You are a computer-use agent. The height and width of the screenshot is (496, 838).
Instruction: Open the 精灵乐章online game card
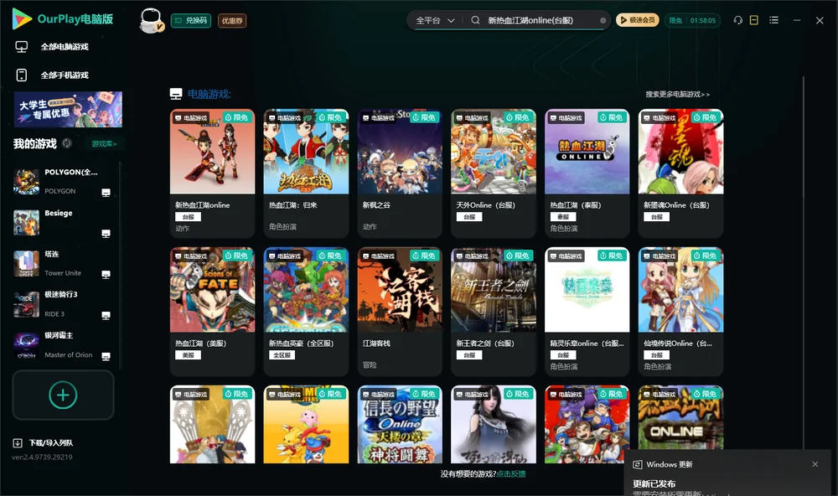[x=587, y=312]
